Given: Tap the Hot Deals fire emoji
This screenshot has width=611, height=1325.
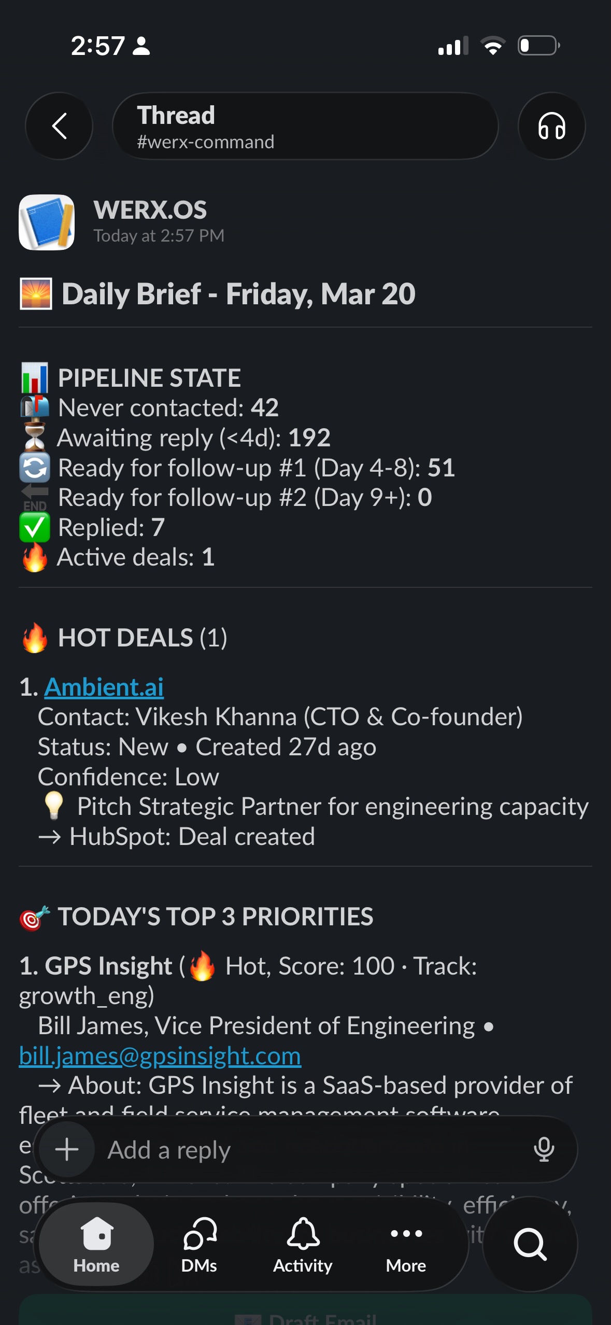Looking at the screenshot, I should [35, 638].
